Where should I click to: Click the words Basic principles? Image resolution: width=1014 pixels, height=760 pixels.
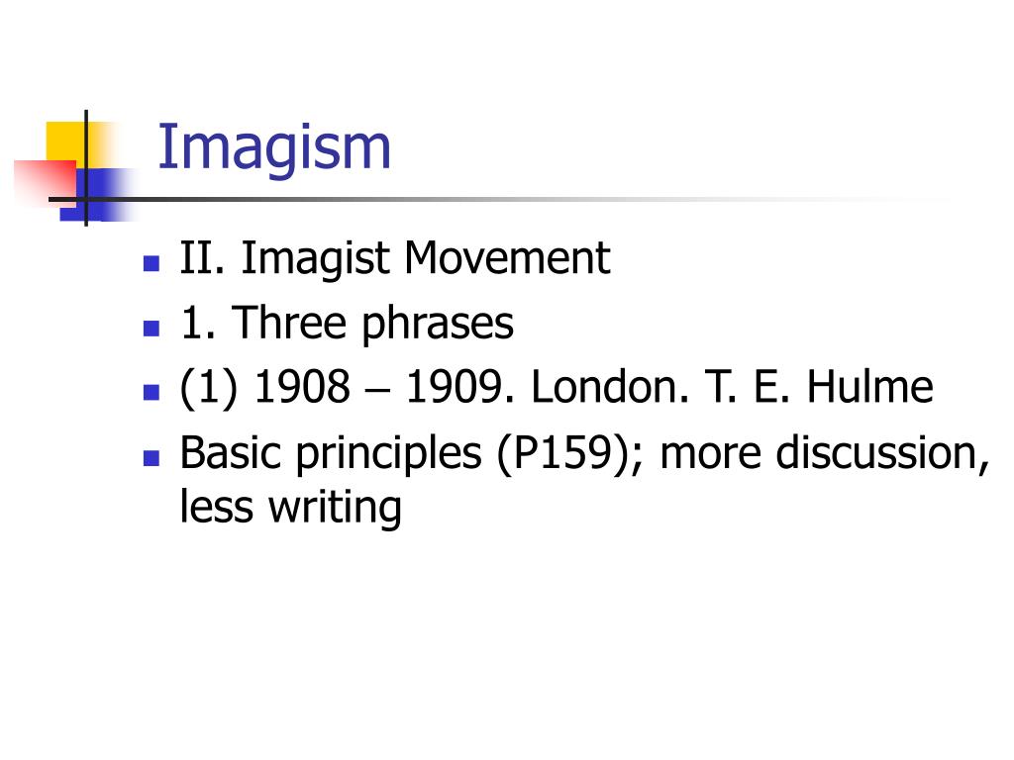(331, 453)
